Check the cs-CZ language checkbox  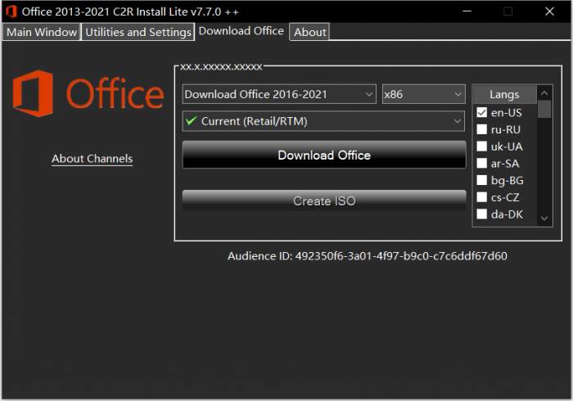[481, 197]
